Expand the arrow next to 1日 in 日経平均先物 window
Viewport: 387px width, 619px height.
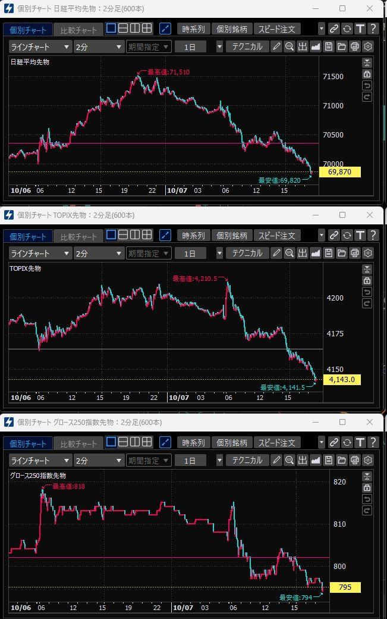point(219,47)
